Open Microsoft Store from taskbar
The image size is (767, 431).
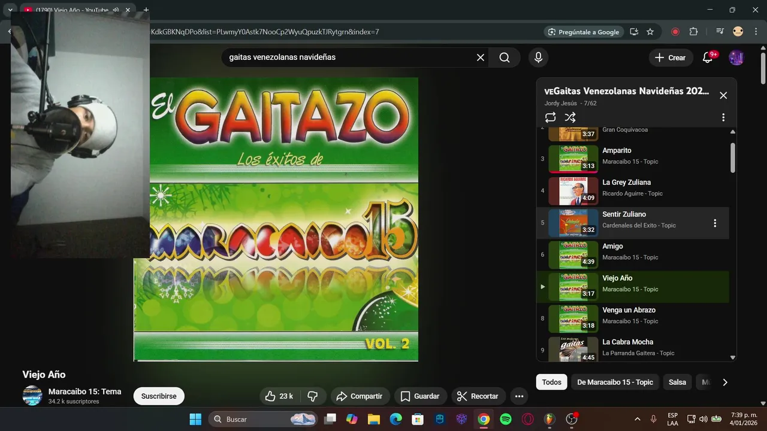pyautogui.click(x=418, y=419)
